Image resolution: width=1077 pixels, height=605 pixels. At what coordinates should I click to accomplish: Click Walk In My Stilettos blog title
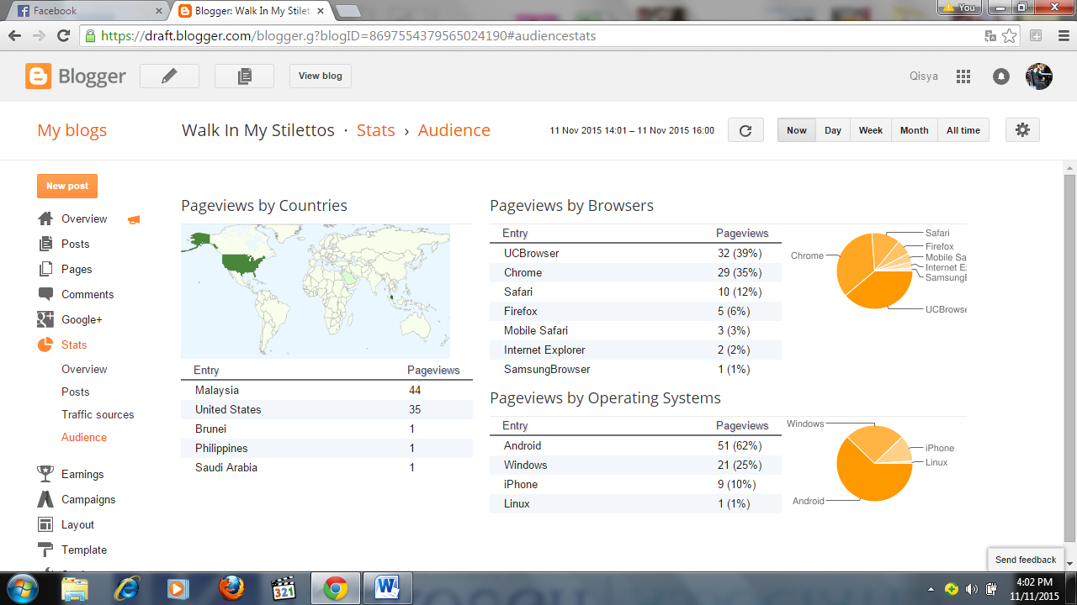click(x=258, y=130)
